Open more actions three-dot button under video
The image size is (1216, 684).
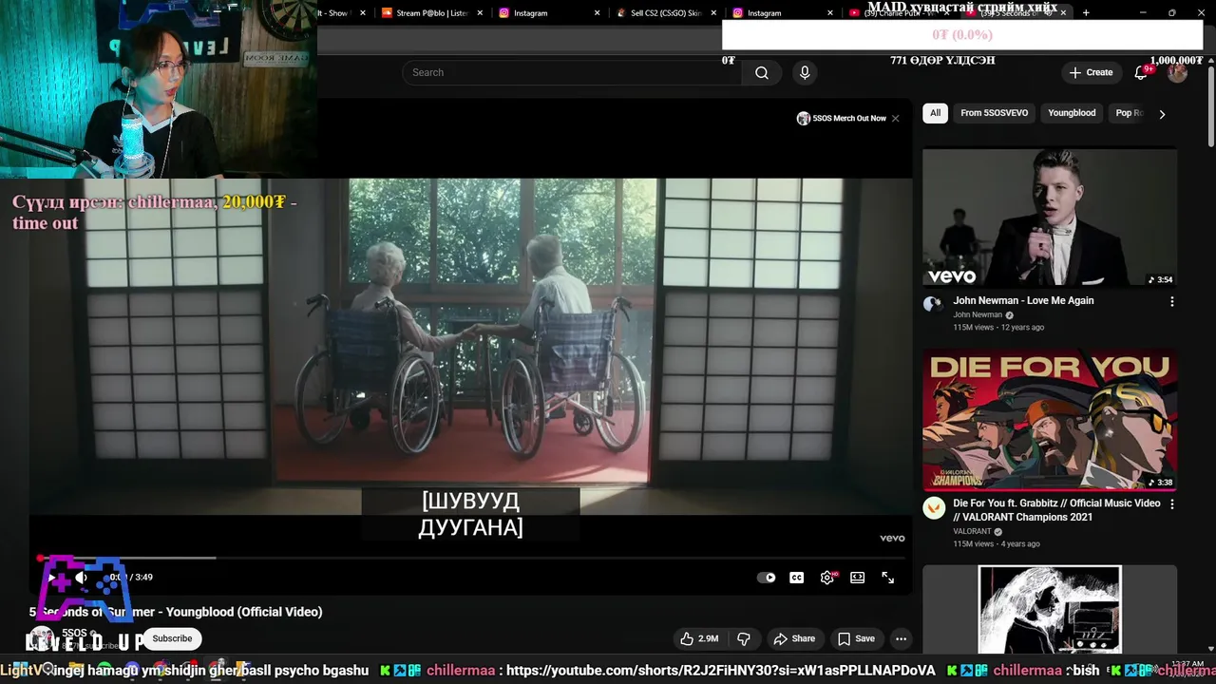tap(901, 638)
